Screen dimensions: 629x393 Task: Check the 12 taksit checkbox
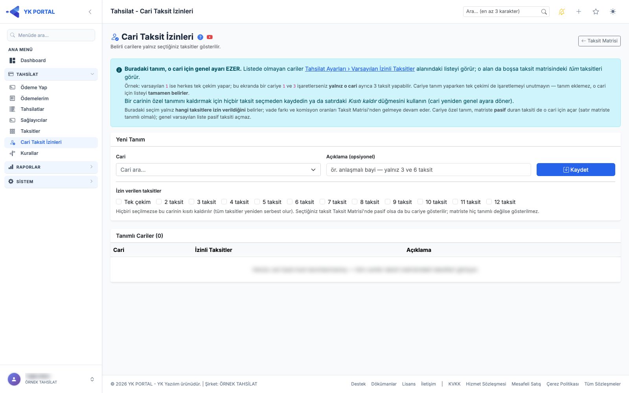pyautogui.click(x=489, y=202)
